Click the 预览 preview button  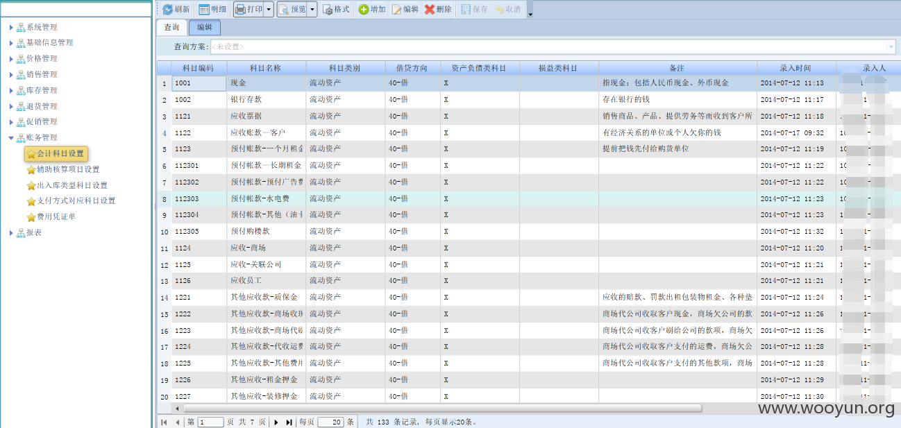(292, 10)
